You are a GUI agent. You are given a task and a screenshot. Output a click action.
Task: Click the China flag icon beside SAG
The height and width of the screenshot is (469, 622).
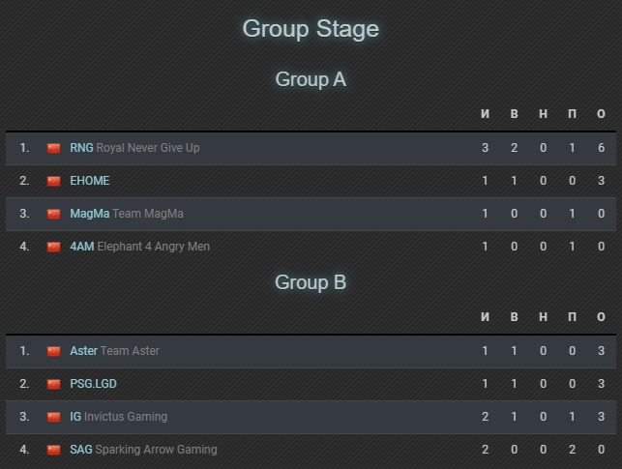(x=53, y=450)
